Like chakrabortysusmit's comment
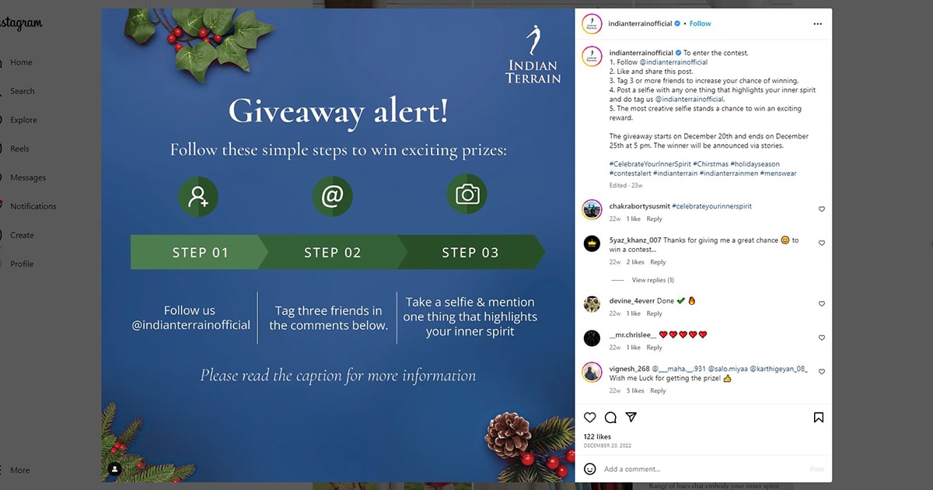Image resolution: width=933 pixels, height=490 pixels. point(822,209)
